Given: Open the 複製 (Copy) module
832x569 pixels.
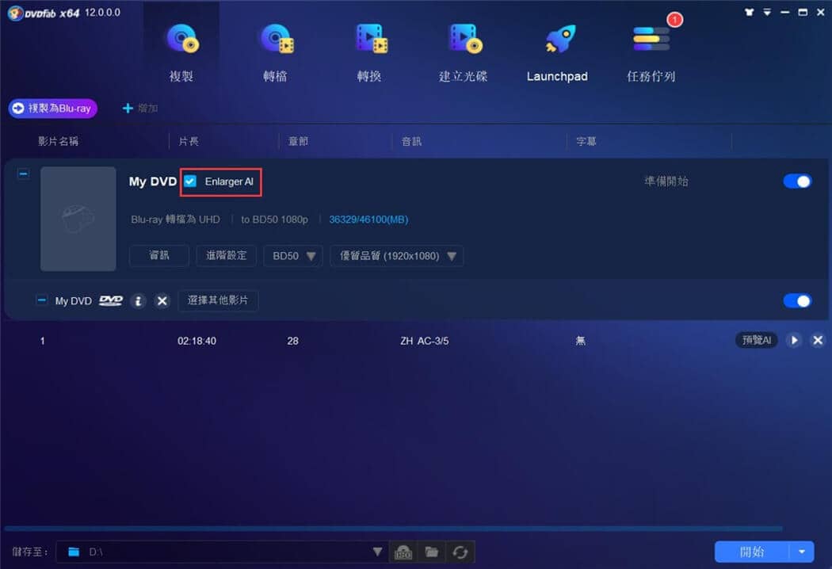Looking at the screenshot, I should [181, 52].
